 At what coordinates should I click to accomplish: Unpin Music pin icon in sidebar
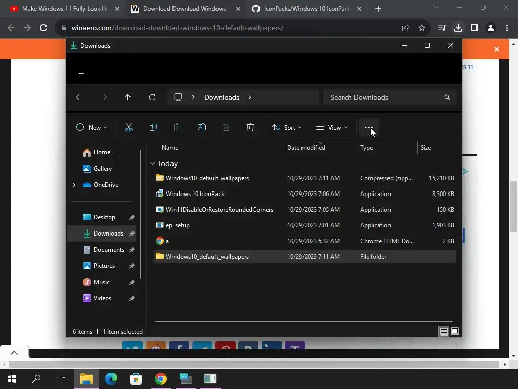point(132,282)
